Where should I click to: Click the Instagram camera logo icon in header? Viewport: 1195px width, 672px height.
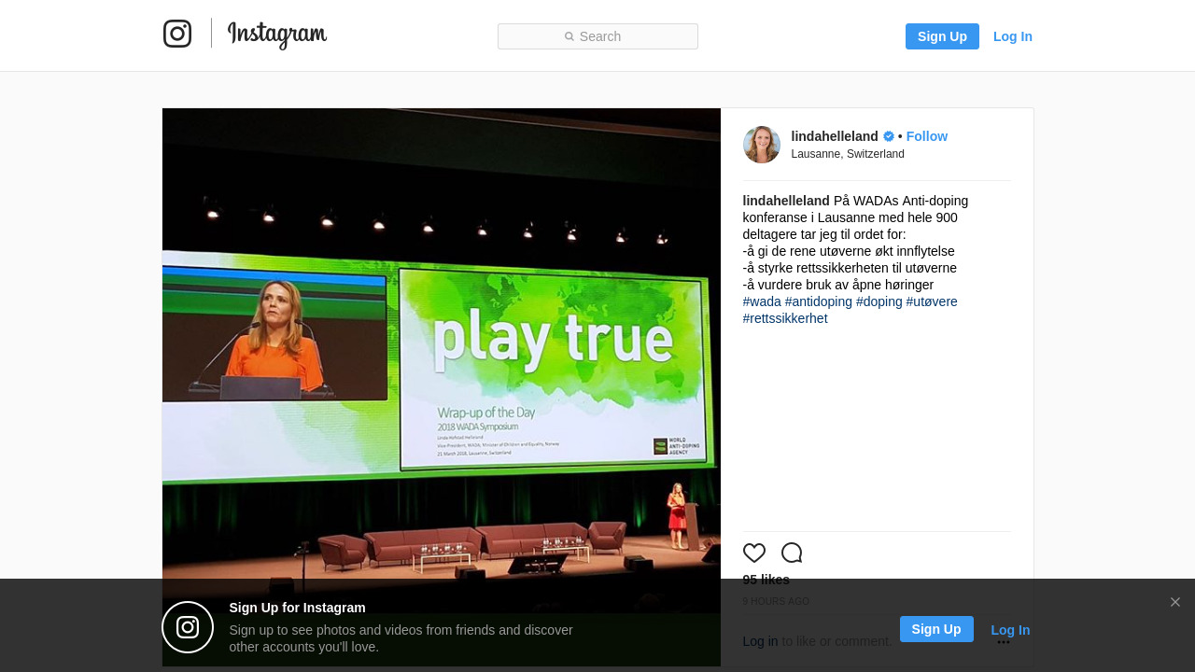pos(177,34)
